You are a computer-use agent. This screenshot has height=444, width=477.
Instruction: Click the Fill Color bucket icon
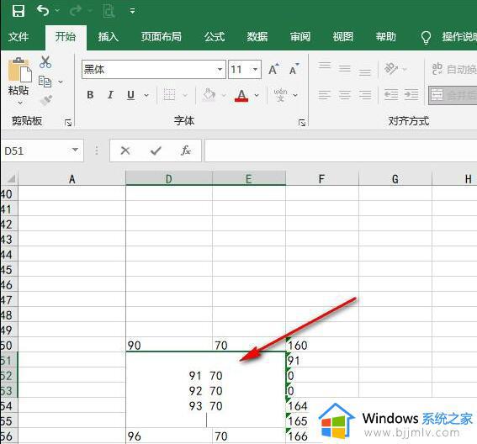click(x=209, y=95)
